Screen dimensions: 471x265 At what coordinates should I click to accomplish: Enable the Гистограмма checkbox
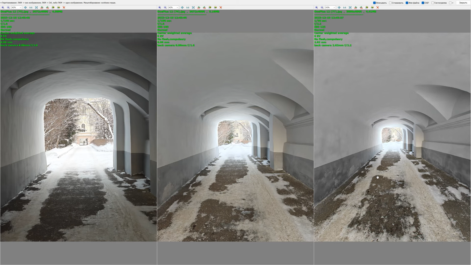(x=433, y=3)
